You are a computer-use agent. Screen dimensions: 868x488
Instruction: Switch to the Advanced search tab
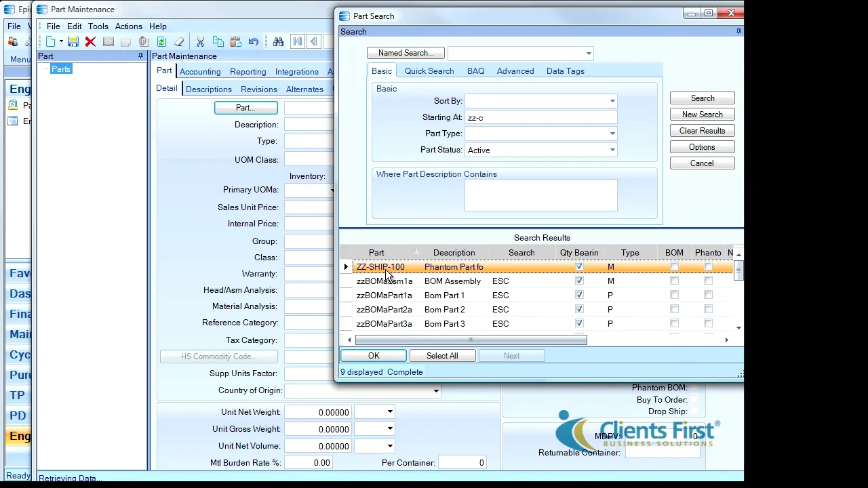(x=515, y=71)
